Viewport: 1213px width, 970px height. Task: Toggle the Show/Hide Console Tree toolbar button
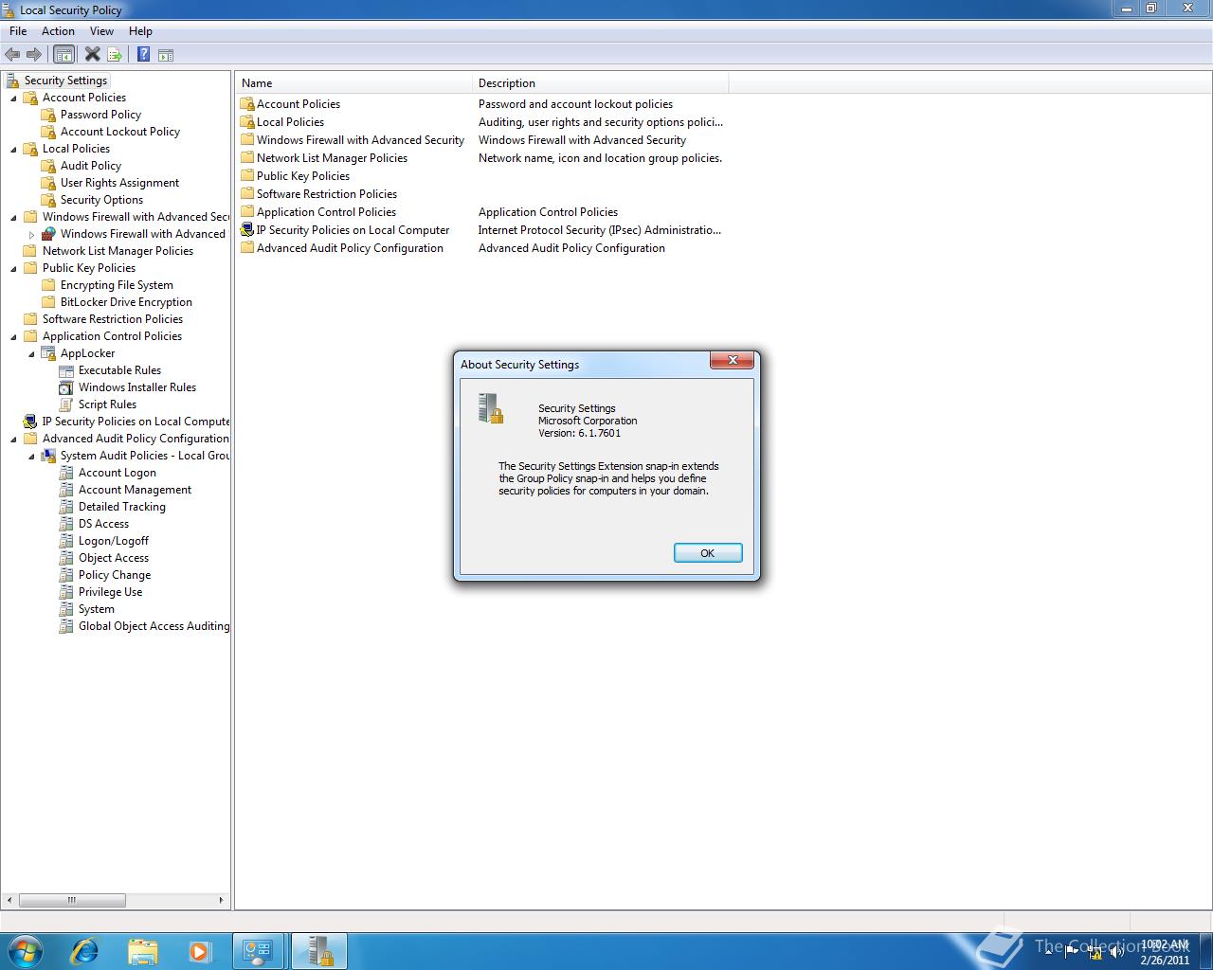pos(63,55)
